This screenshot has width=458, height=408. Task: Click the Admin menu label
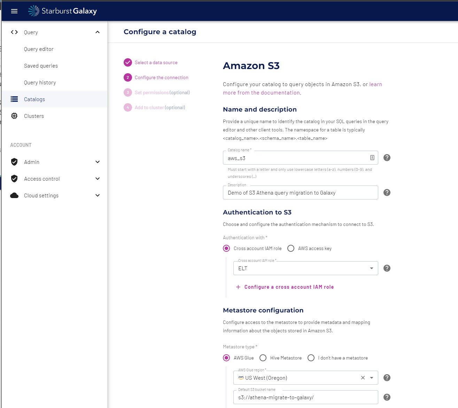pyautogui.click(x=32, y=162)
